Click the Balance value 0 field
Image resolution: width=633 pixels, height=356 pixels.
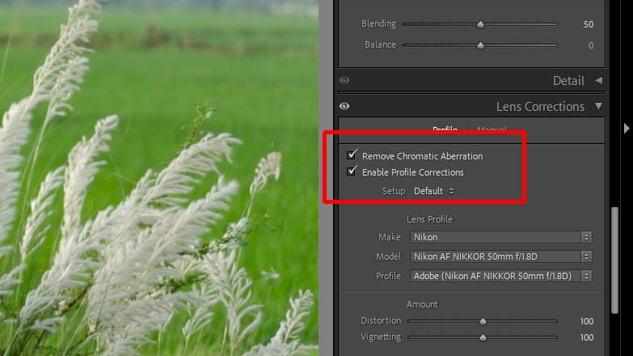pyautogui.click(x=591, y=45)
